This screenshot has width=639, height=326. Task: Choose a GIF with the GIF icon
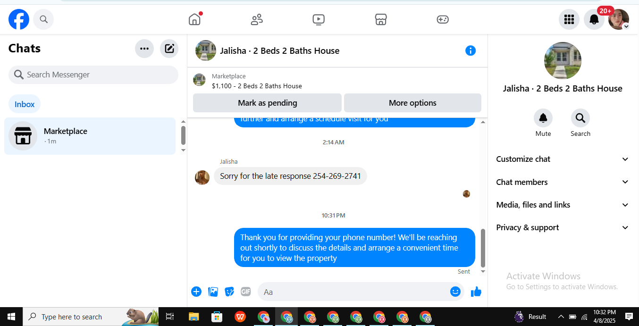pos(246,292)
